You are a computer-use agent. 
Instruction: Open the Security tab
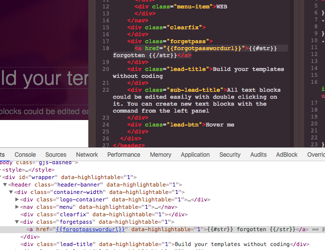[230, 155]
